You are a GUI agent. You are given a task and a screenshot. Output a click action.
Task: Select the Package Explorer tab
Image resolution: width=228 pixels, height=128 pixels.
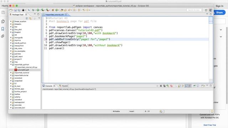coord(17,15)
